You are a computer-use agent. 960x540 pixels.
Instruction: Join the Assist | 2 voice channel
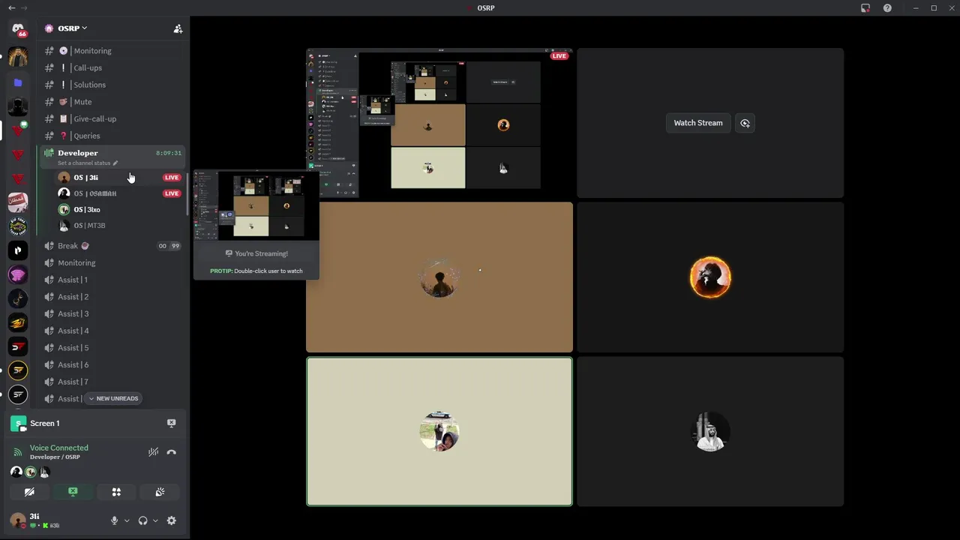click(112, 297)
